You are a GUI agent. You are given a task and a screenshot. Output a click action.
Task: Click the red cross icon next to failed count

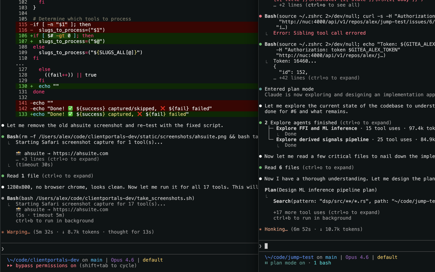click(140, 114)
